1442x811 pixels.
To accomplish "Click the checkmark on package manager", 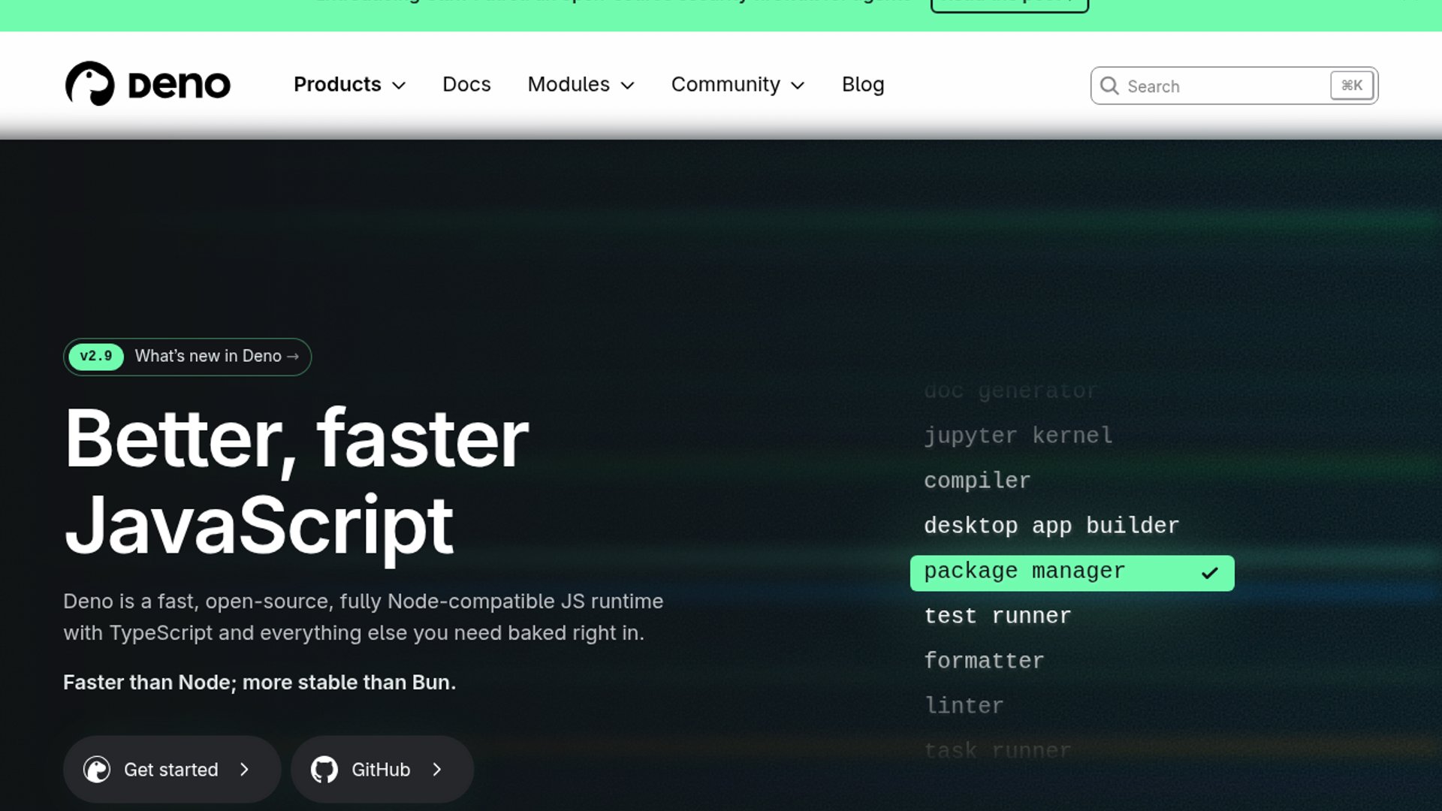I will [x=1209, y=573].
